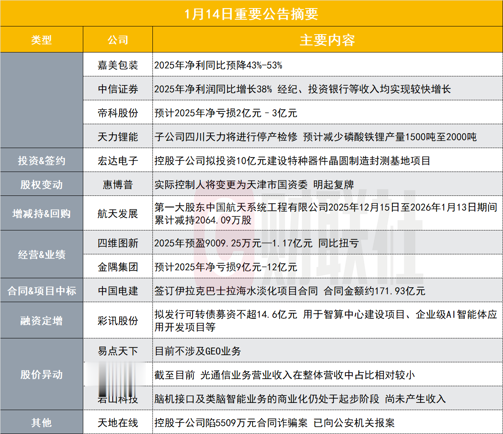Select the '主要内容' column header
Image resolution: width=503 pixels, height=434 pixels.
pyautogui.click(x=327, y=40)
